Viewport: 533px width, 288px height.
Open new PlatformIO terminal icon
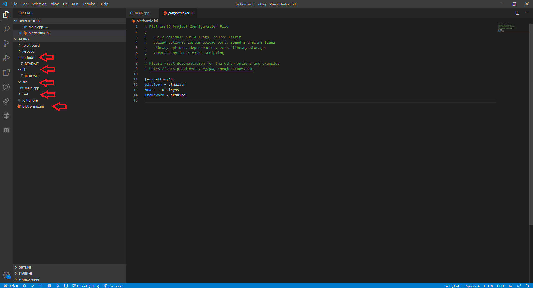click(x=66, y=286)
